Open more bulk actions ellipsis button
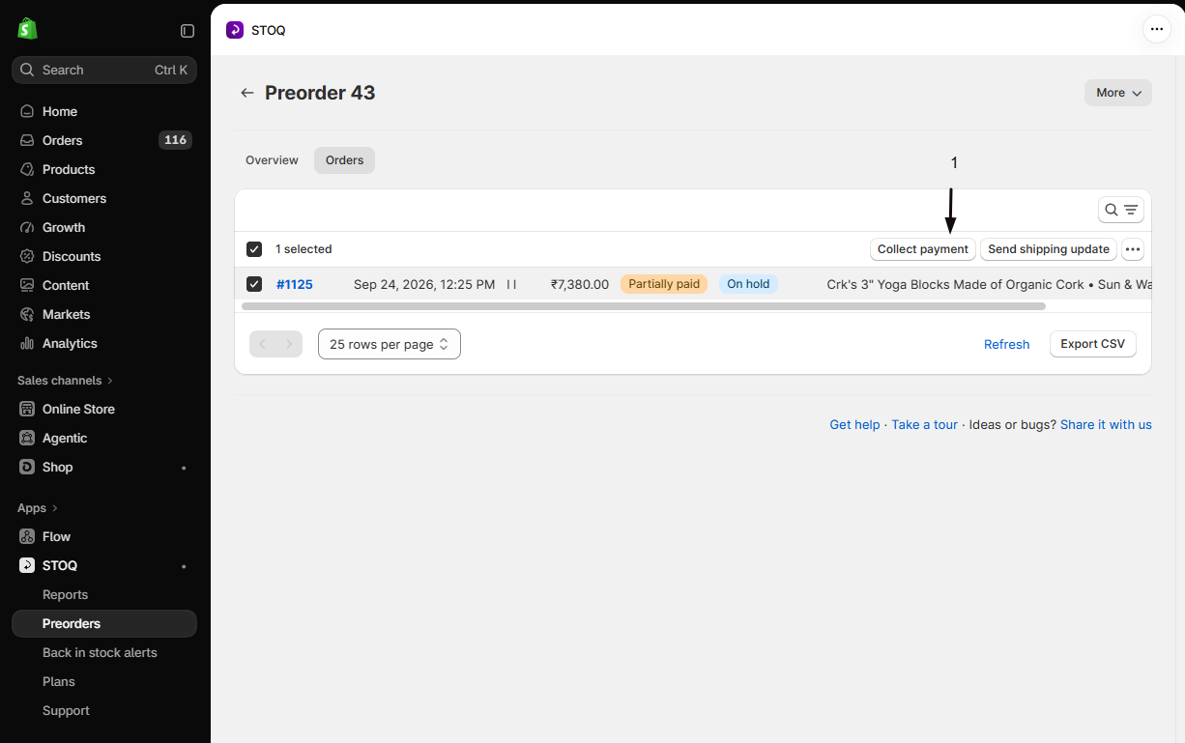Image resolution: width=1185 pixels, height=743 pixels. click(1133, 249)
